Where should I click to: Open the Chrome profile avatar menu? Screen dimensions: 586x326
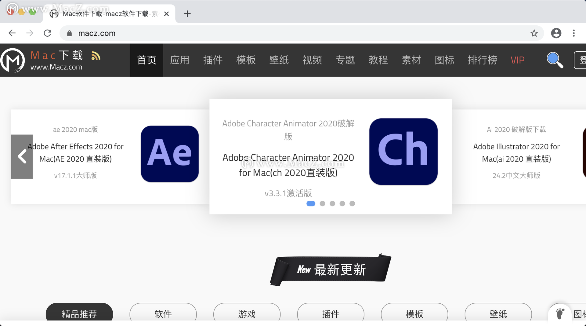pos(556,33)
